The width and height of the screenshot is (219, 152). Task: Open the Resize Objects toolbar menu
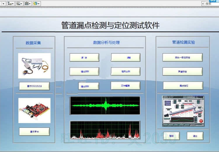pyautogui.click(x=28, y=3)
